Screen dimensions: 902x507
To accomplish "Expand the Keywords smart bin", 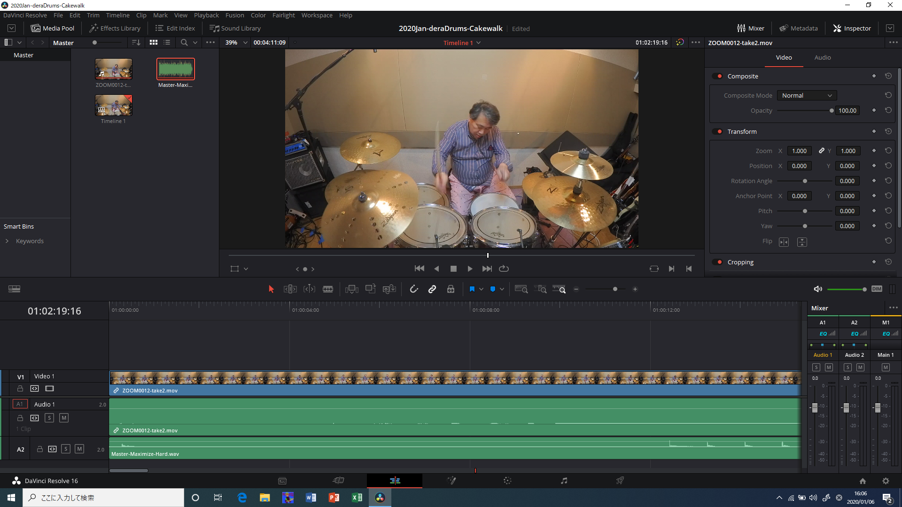I will coord(7,241).
